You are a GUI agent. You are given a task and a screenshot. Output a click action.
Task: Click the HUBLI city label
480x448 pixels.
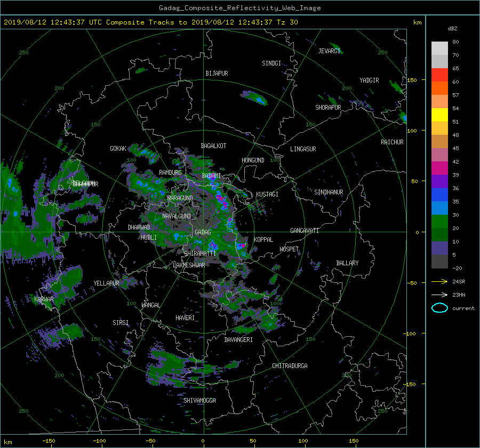(x=149, y=237)
